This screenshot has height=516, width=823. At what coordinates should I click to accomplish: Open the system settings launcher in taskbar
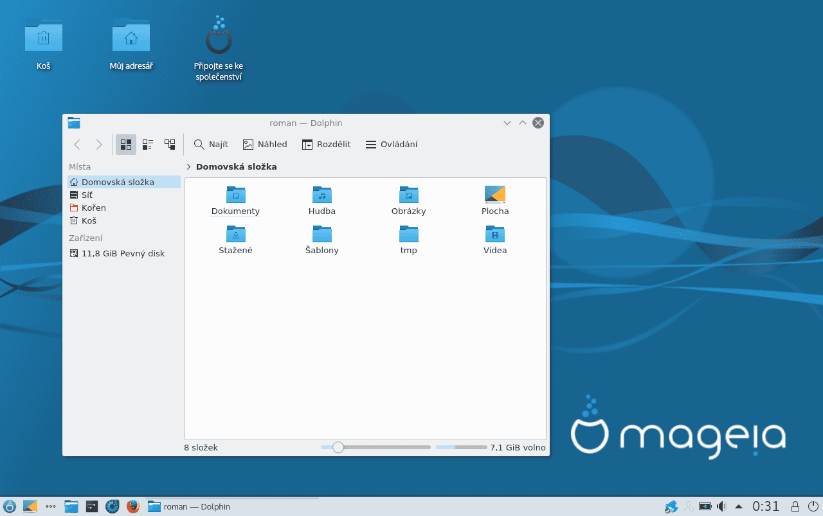point(92,506)
